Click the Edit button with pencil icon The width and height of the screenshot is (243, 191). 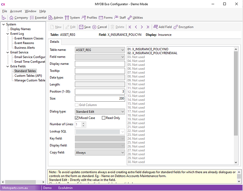coord(70,27)
